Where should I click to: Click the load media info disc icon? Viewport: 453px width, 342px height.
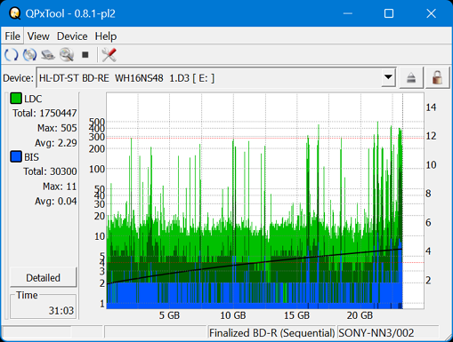point(29,55)
